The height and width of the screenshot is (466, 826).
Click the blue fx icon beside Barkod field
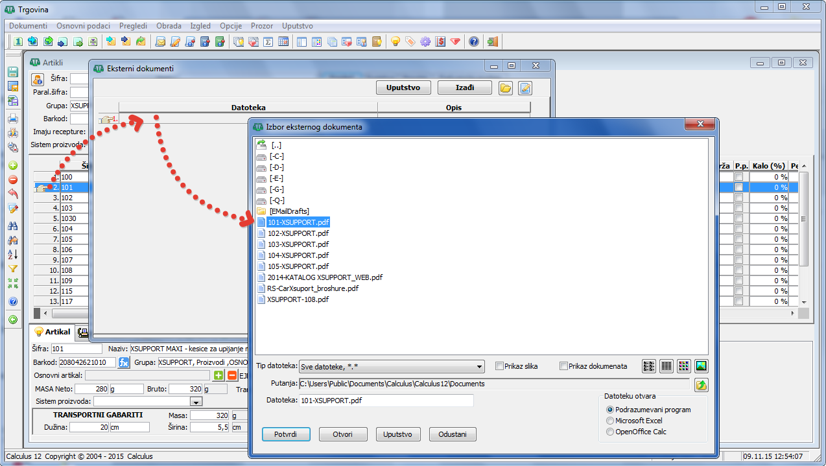(124, 362)
